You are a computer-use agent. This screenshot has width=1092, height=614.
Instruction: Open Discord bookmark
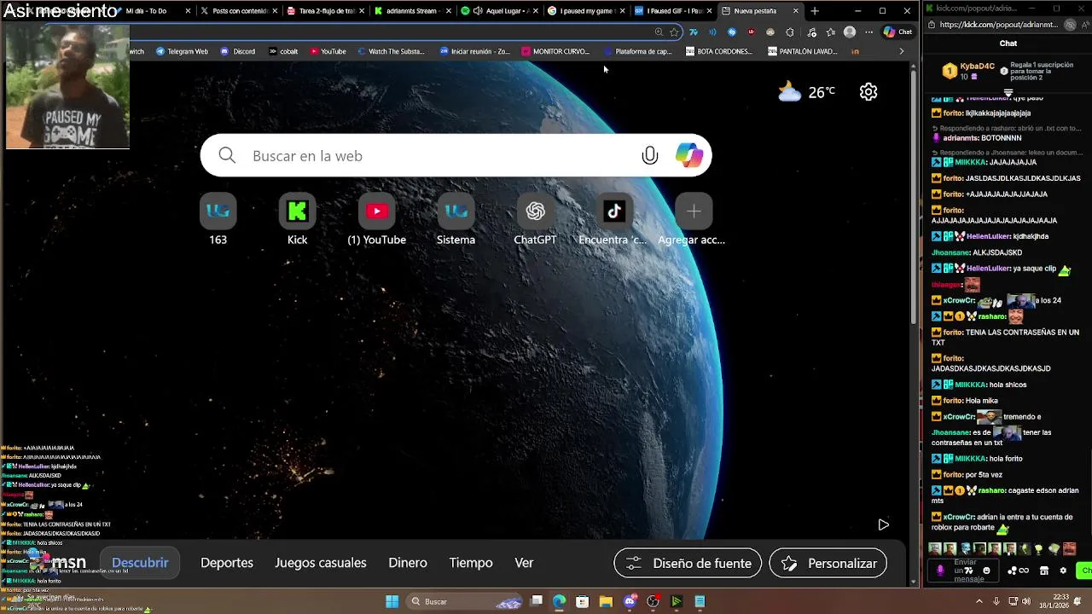point(238,51)
